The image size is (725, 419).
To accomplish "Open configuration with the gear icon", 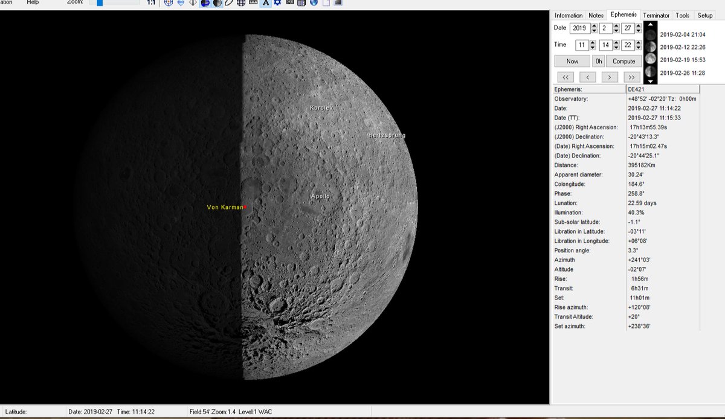I will pyautogui.click(x=277, y=3).
